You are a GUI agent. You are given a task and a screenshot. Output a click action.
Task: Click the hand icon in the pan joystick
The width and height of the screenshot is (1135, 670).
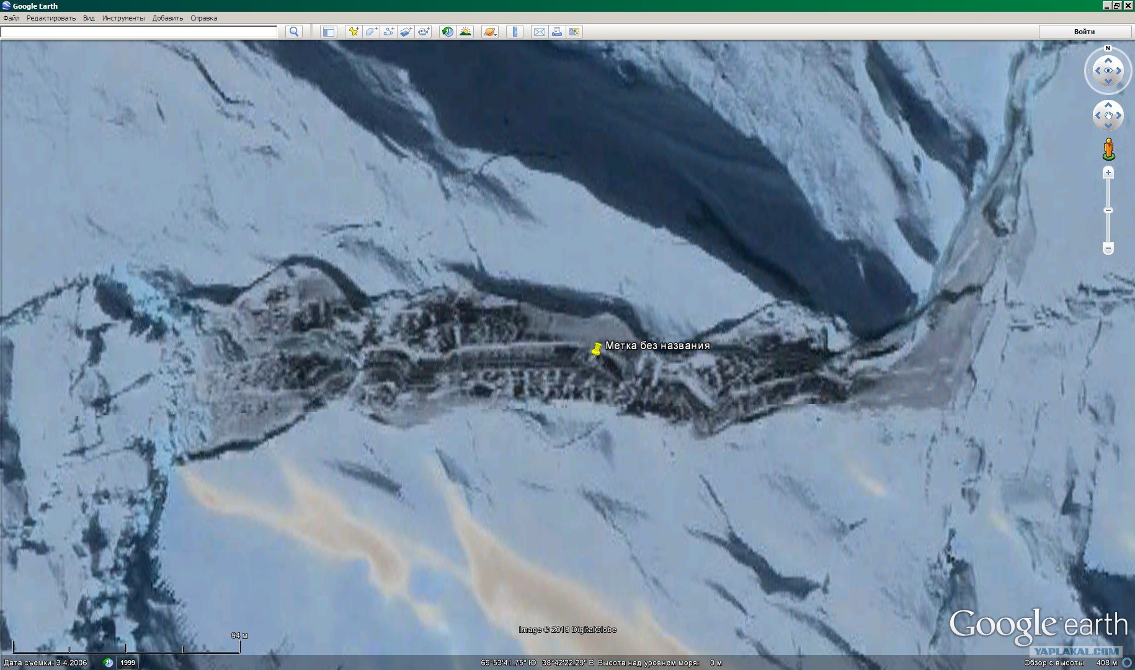pos(1108,115)
